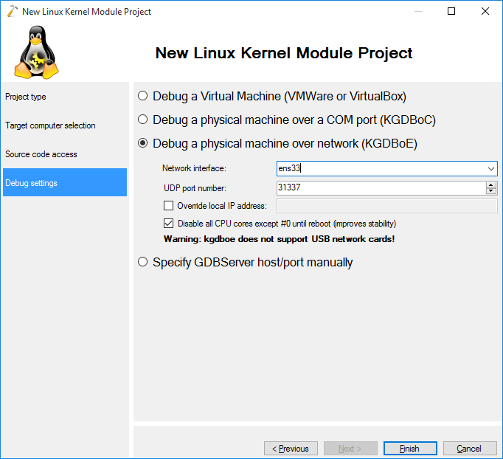This screenshot has width=503, height=459.
Task: Maximize the wizard window
Action: tap(451, 11)
